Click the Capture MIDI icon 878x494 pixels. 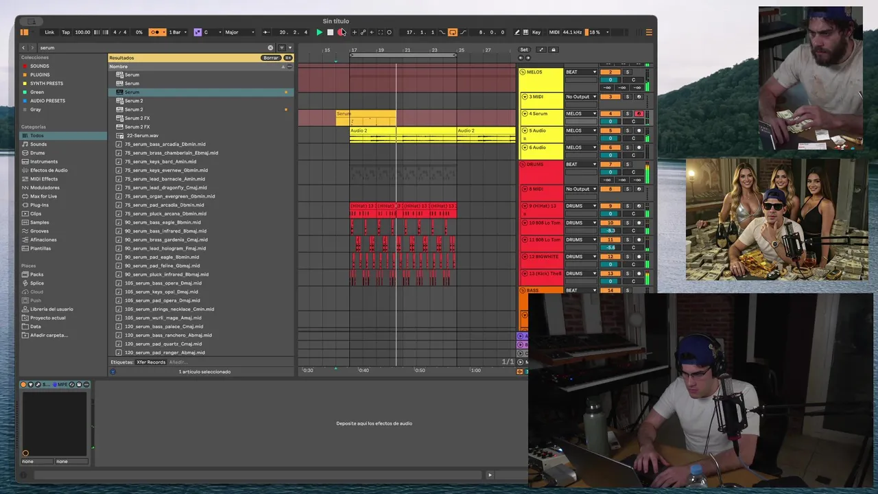click(x=381, y=32)
